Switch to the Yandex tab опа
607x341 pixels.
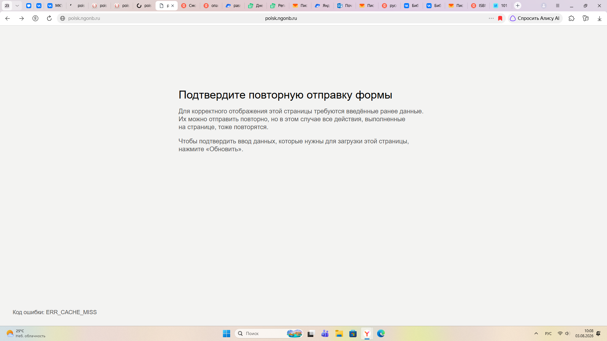coord(211,6)
